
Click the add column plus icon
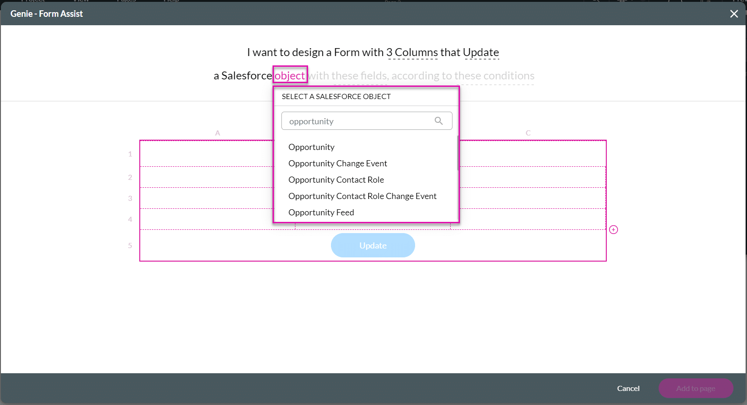point(614,229)
